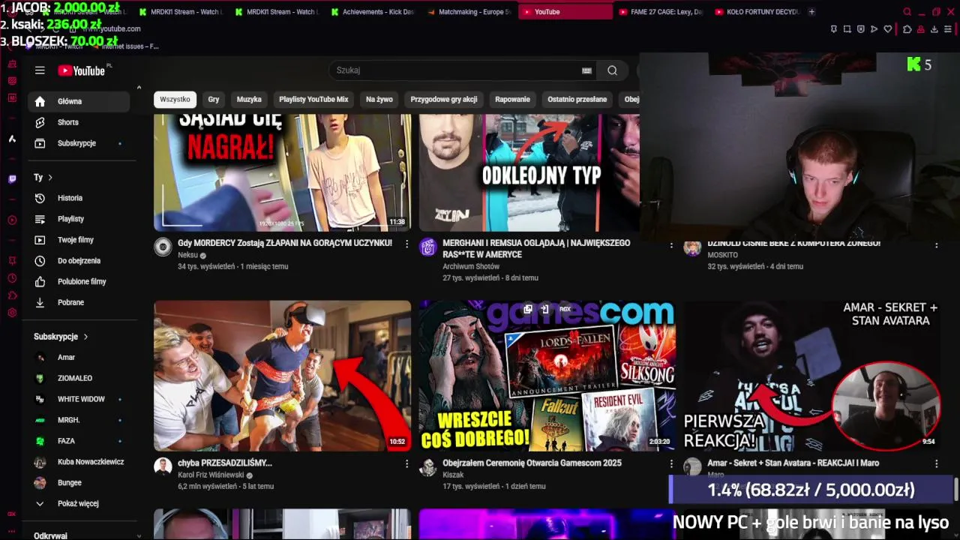The width and height of the screenshot is (960, 540).
Task: Select Playlisty YouTube Mix chip
Action: 313,99
